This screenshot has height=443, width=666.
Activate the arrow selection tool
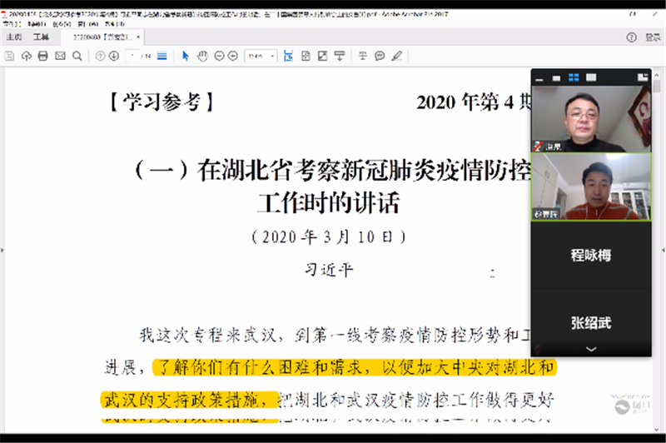[186, 56]
